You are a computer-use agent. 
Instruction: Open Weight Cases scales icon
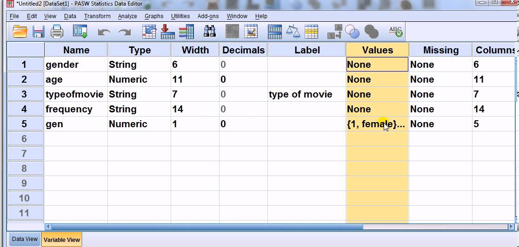coord(293,32)
